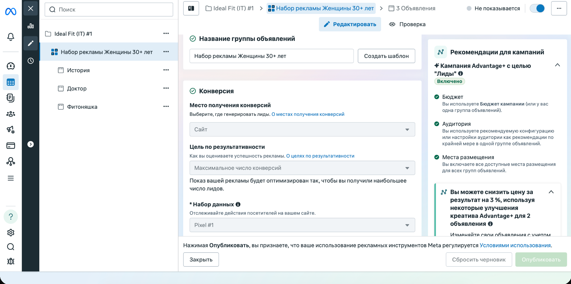Click the Meta logo icon
The height and width of the screenshot is (284, 571).
click(x=11, y=11)
